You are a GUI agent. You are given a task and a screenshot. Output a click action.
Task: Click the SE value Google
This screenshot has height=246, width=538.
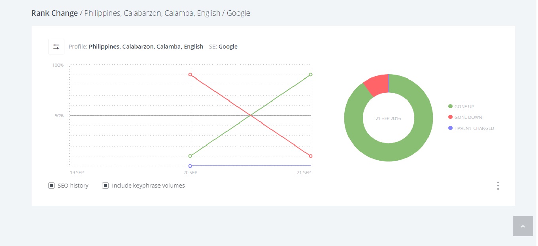click(x=228, y=47)
